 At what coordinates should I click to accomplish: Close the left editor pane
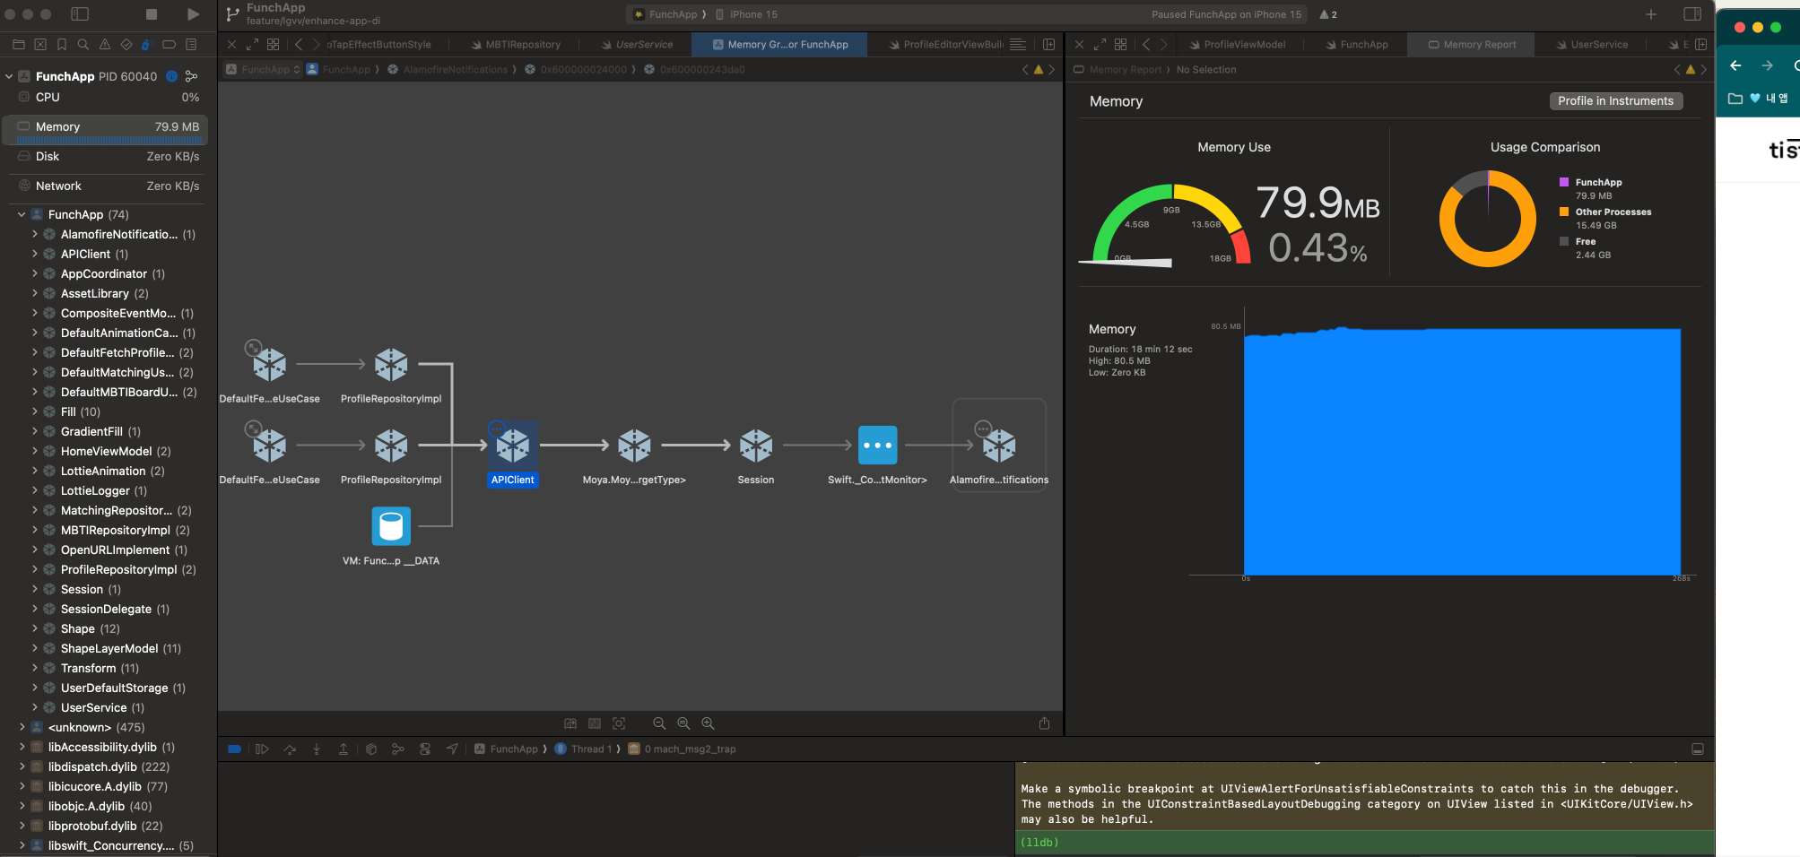pyautogui.click(x=231, y=44)
